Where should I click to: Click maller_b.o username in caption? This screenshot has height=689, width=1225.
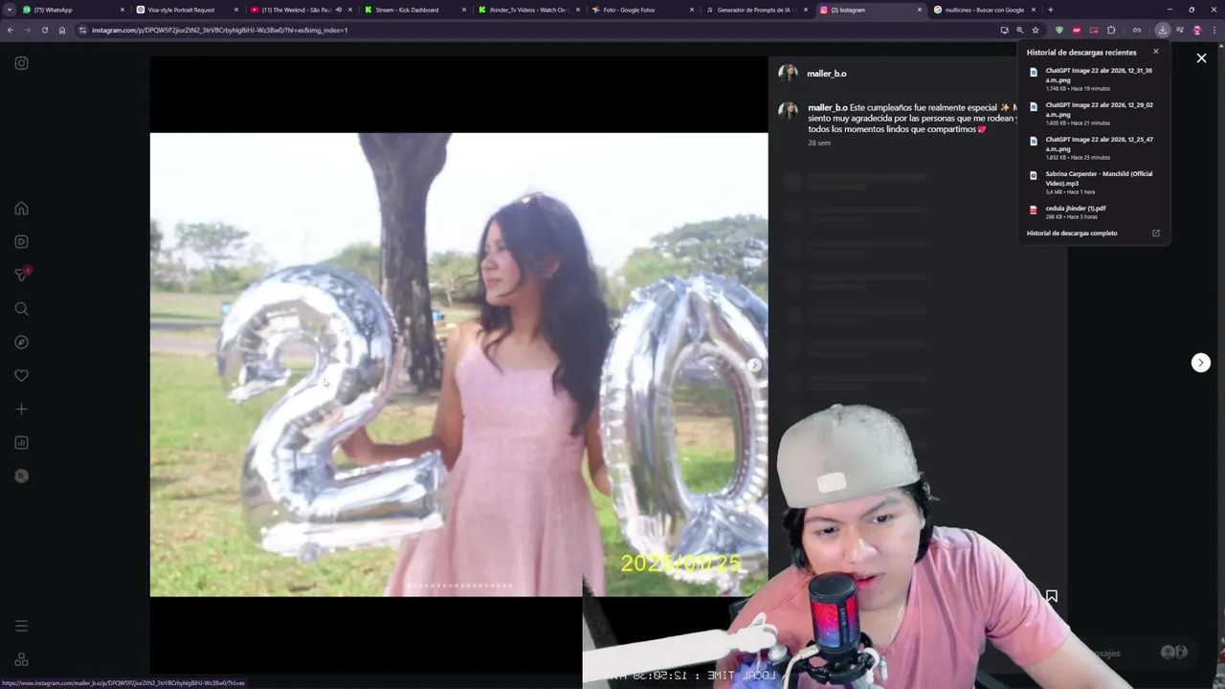point(828,108)
